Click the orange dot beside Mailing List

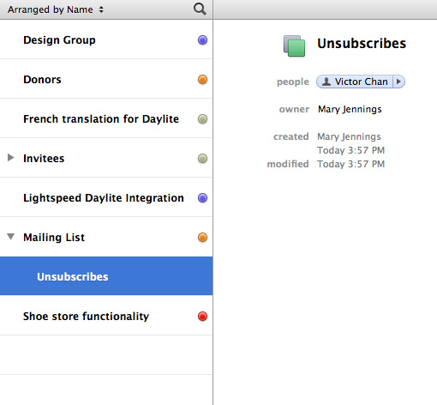202,238
